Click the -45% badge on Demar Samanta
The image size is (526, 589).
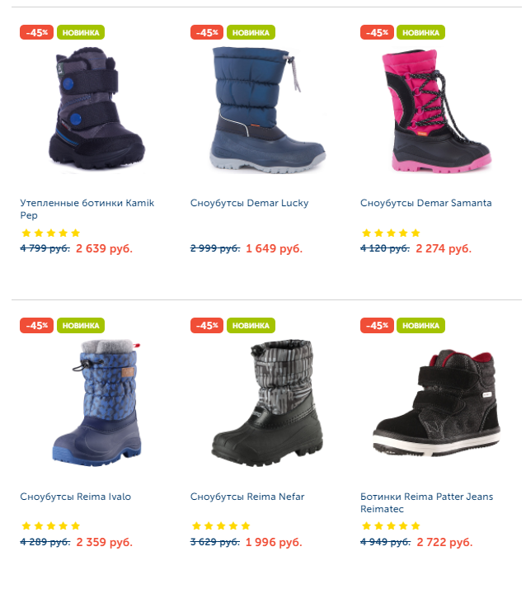377,32
